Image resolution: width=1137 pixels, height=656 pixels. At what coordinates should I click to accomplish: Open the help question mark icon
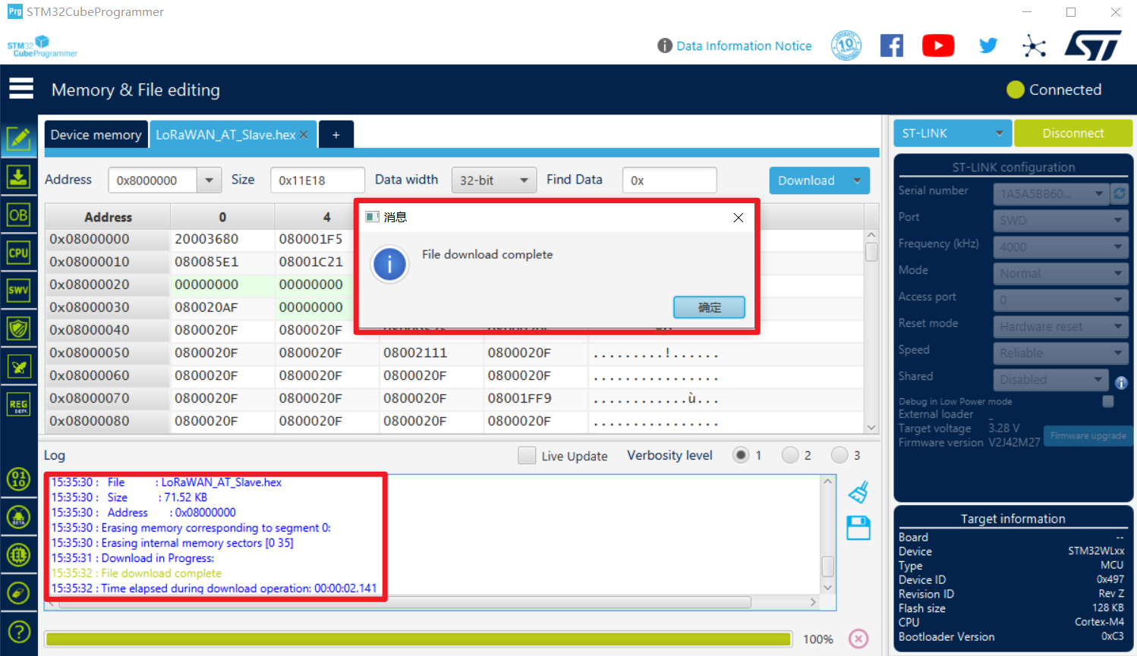[x=18, y=631]
